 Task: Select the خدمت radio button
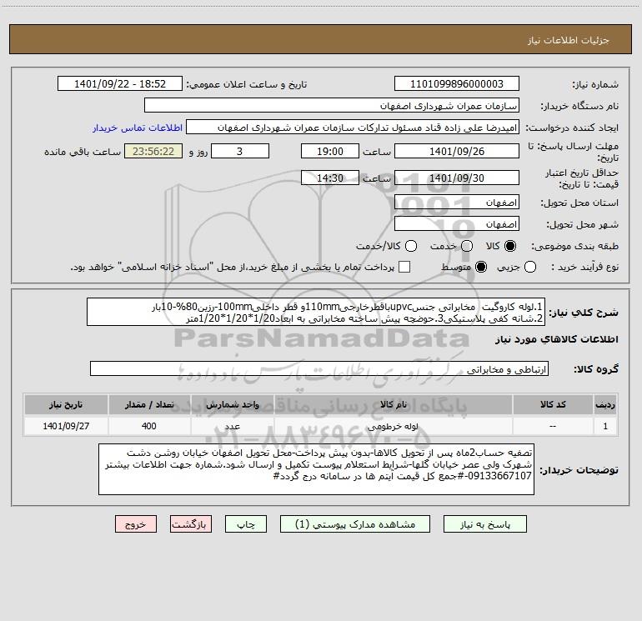coord(467,246)
